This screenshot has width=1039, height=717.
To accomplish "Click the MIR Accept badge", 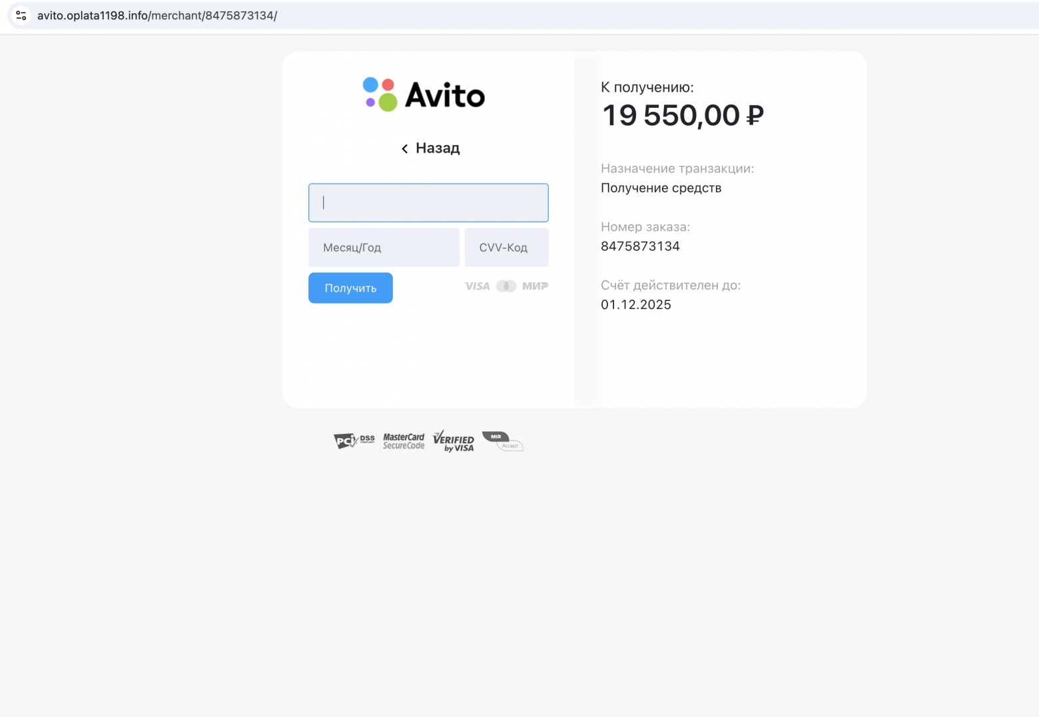I will point(503,441).
